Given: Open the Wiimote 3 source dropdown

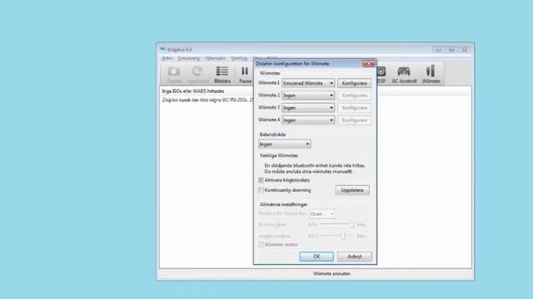Looking at the screenshot, I should pos(308,108).
